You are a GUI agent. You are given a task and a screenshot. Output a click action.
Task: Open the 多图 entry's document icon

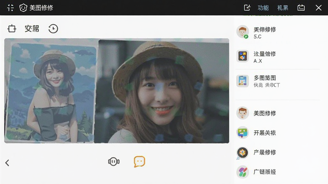click(243, 81)
